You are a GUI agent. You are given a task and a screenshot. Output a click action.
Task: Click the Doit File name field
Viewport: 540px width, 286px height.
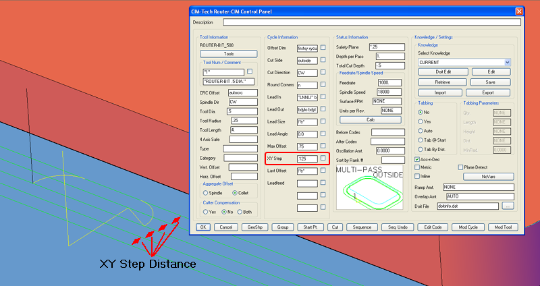tap(468, 206)
